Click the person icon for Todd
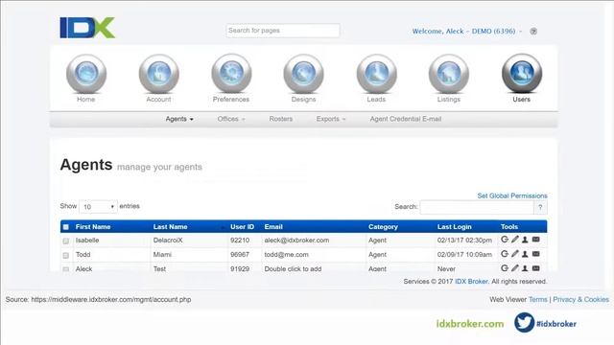 (525, 254)
